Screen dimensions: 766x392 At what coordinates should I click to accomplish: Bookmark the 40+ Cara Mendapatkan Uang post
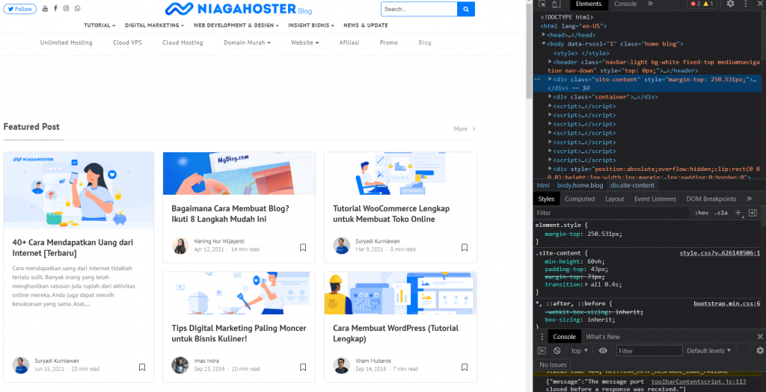click(142, 367)
